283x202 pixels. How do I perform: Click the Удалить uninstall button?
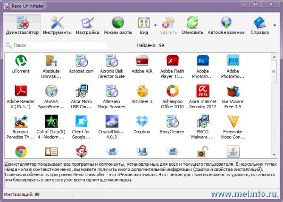coord(168,25)
